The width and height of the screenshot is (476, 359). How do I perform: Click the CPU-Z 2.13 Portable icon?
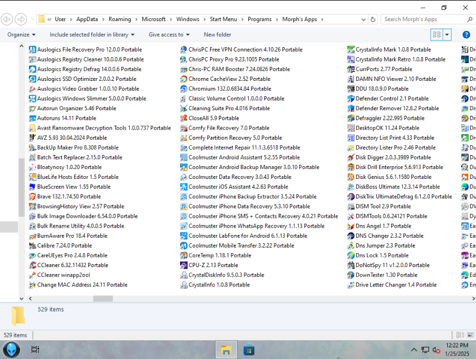click(x=183, y=265)
